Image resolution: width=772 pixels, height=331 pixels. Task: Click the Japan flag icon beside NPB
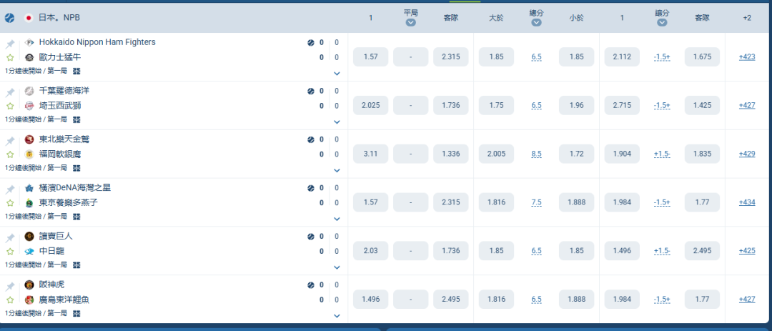coord(29,18)
